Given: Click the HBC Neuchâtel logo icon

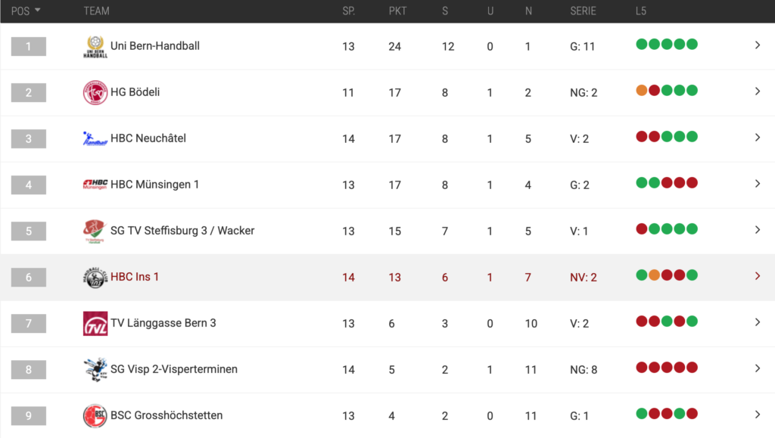Looking at the screenshot, I should [x=95, y=138].
